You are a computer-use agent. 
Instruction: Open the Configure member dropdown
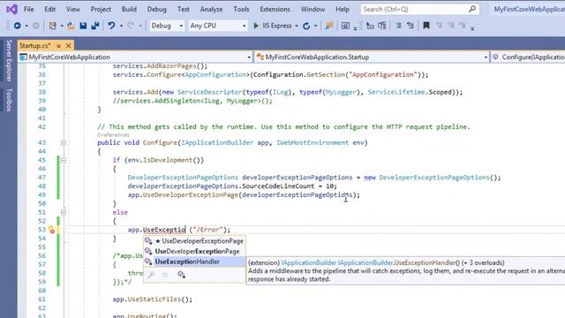528,57
